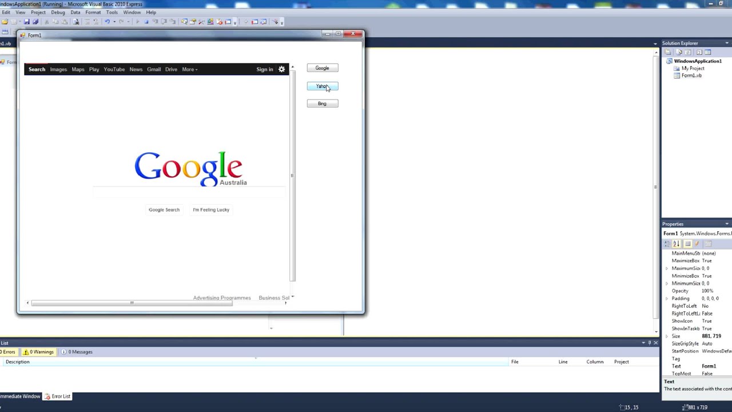Click the Properties icon in Solution Explorer toolbar
Viewport: 732px width, 412px height.
(668, 52)
